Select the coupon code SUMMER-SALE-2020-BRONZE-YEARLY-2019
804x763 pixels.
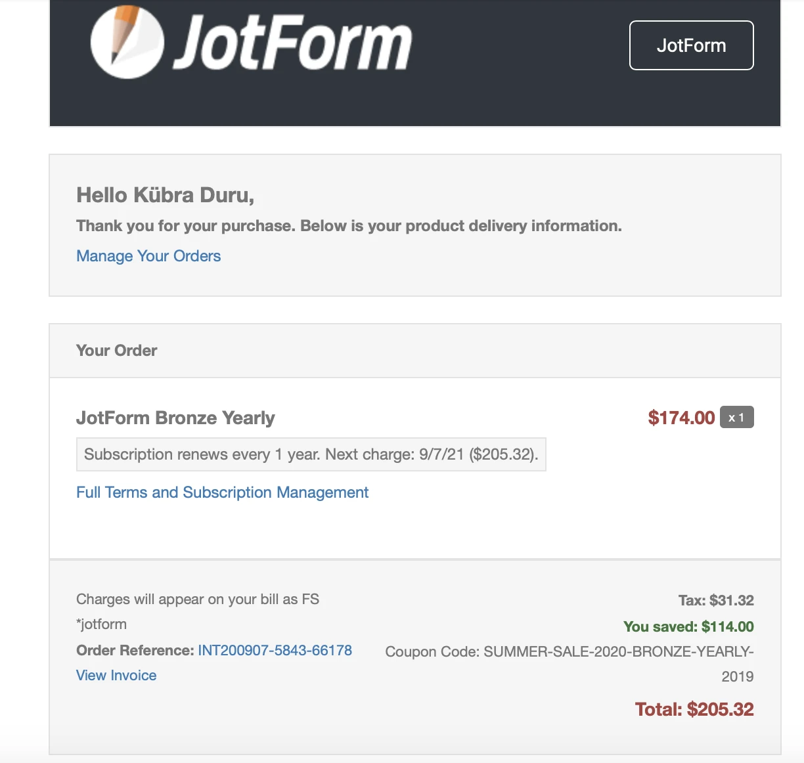[568, 651]
